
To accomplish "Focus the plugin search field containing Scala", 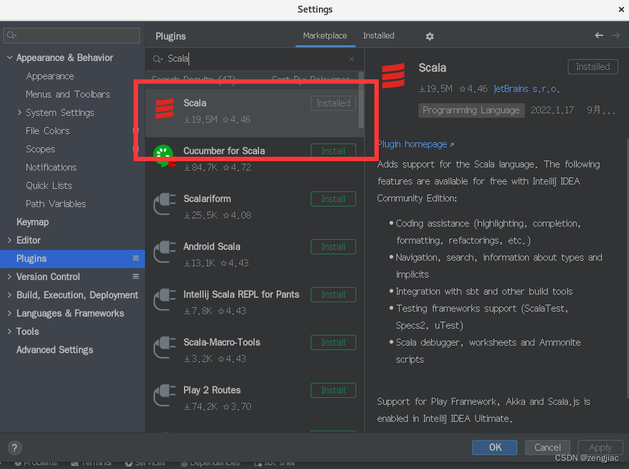I will (255, 59).
